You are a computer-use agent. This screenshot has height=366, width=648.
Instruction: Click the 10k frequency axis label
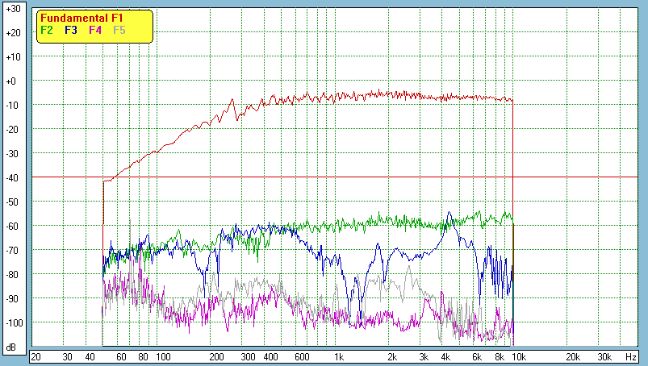coord(519,357)
